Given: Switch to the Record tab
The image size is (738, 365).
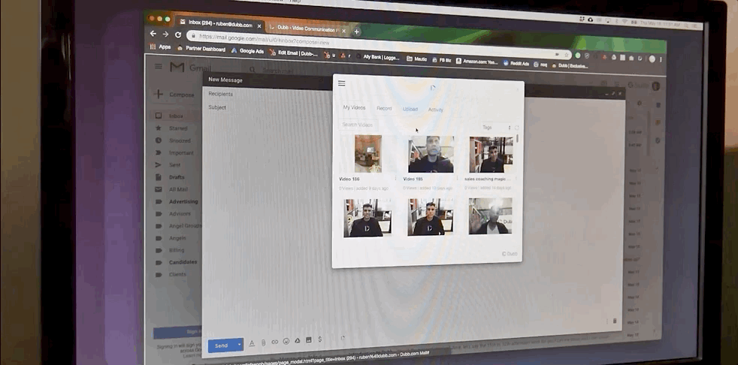Looking at the screenshot, I should click(384, 109).
